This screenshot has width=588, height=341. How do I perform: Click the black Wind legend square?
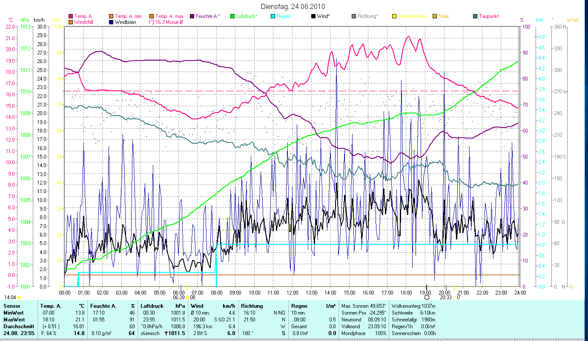tap(313, 16)
